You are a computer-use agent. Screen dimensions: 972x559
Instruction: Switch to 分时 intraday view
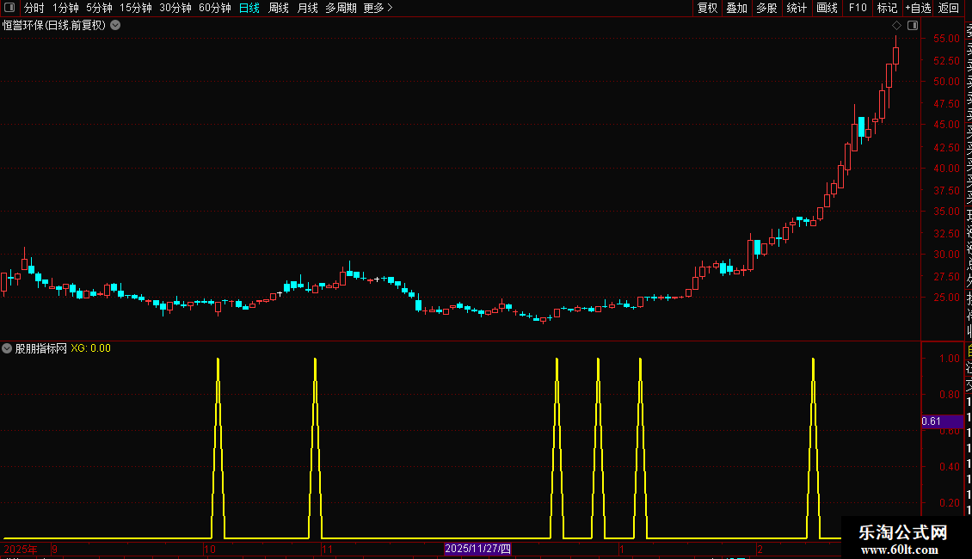coord(34,8)
